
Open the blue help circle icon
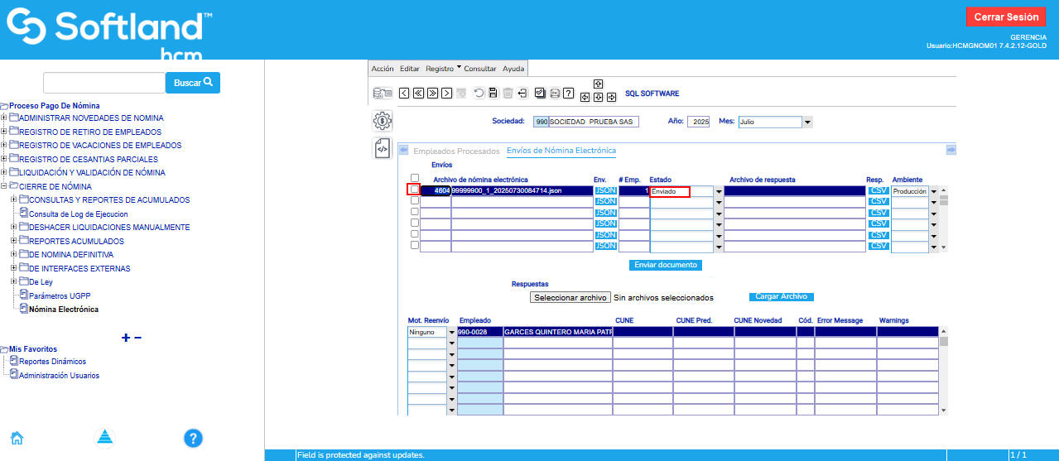[193, 438]
